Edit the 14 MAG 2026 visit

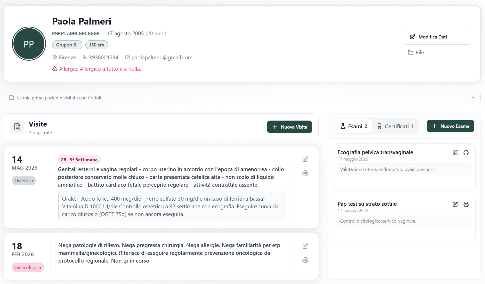[x=305, y=159]
